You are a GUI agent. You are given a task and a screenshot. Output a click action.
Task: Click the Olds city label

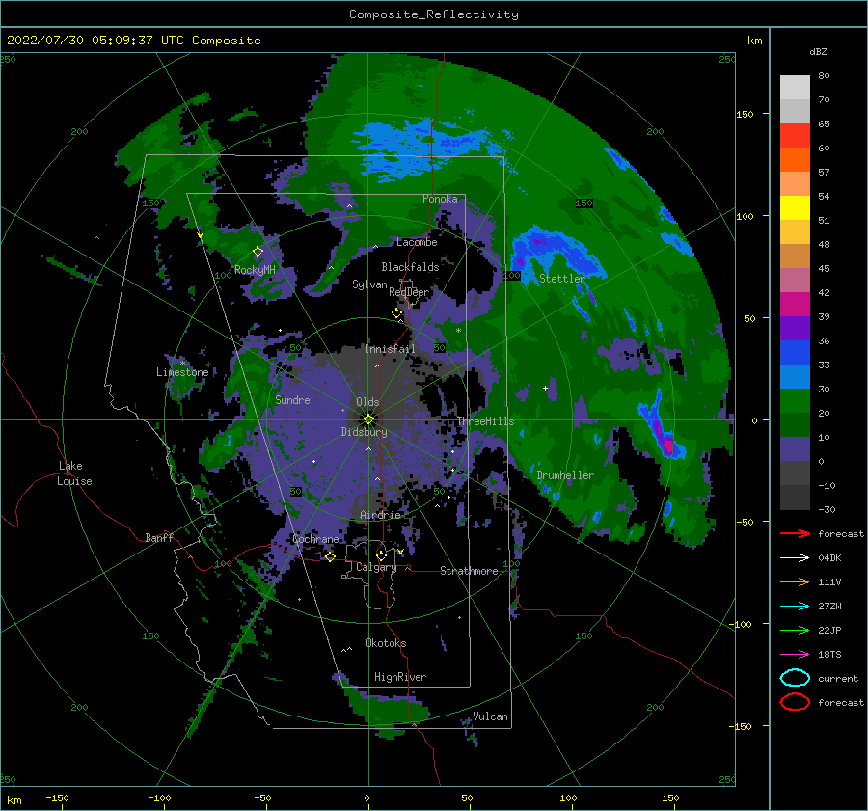[x=367, y=402]
